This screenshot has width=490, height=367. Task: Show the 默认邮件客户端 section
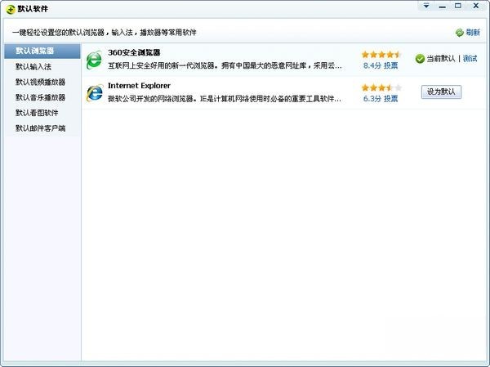click(42, 128)
